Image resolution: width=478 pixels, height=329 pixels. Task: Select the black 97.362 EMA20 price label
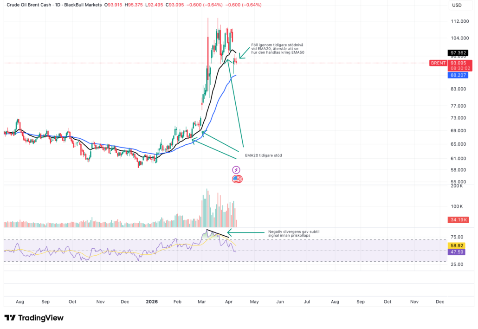coord(459,53)
